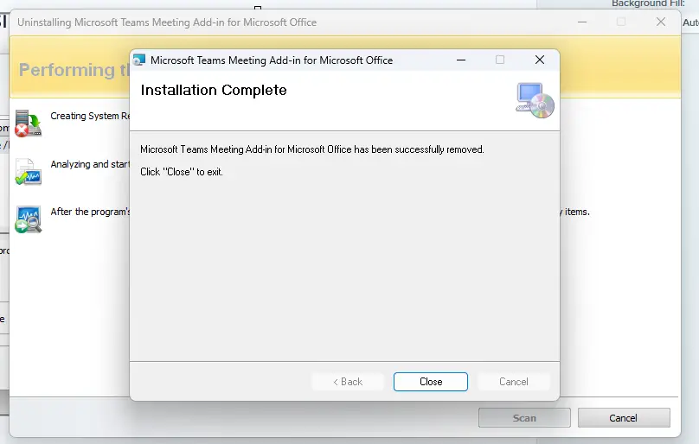Click the greyed-out Scan button
Viewport: 699px width, 444px height.
point(524,418)
